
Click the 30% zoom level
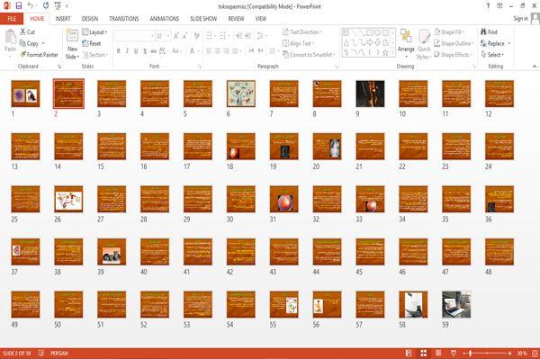pos(522,353)
